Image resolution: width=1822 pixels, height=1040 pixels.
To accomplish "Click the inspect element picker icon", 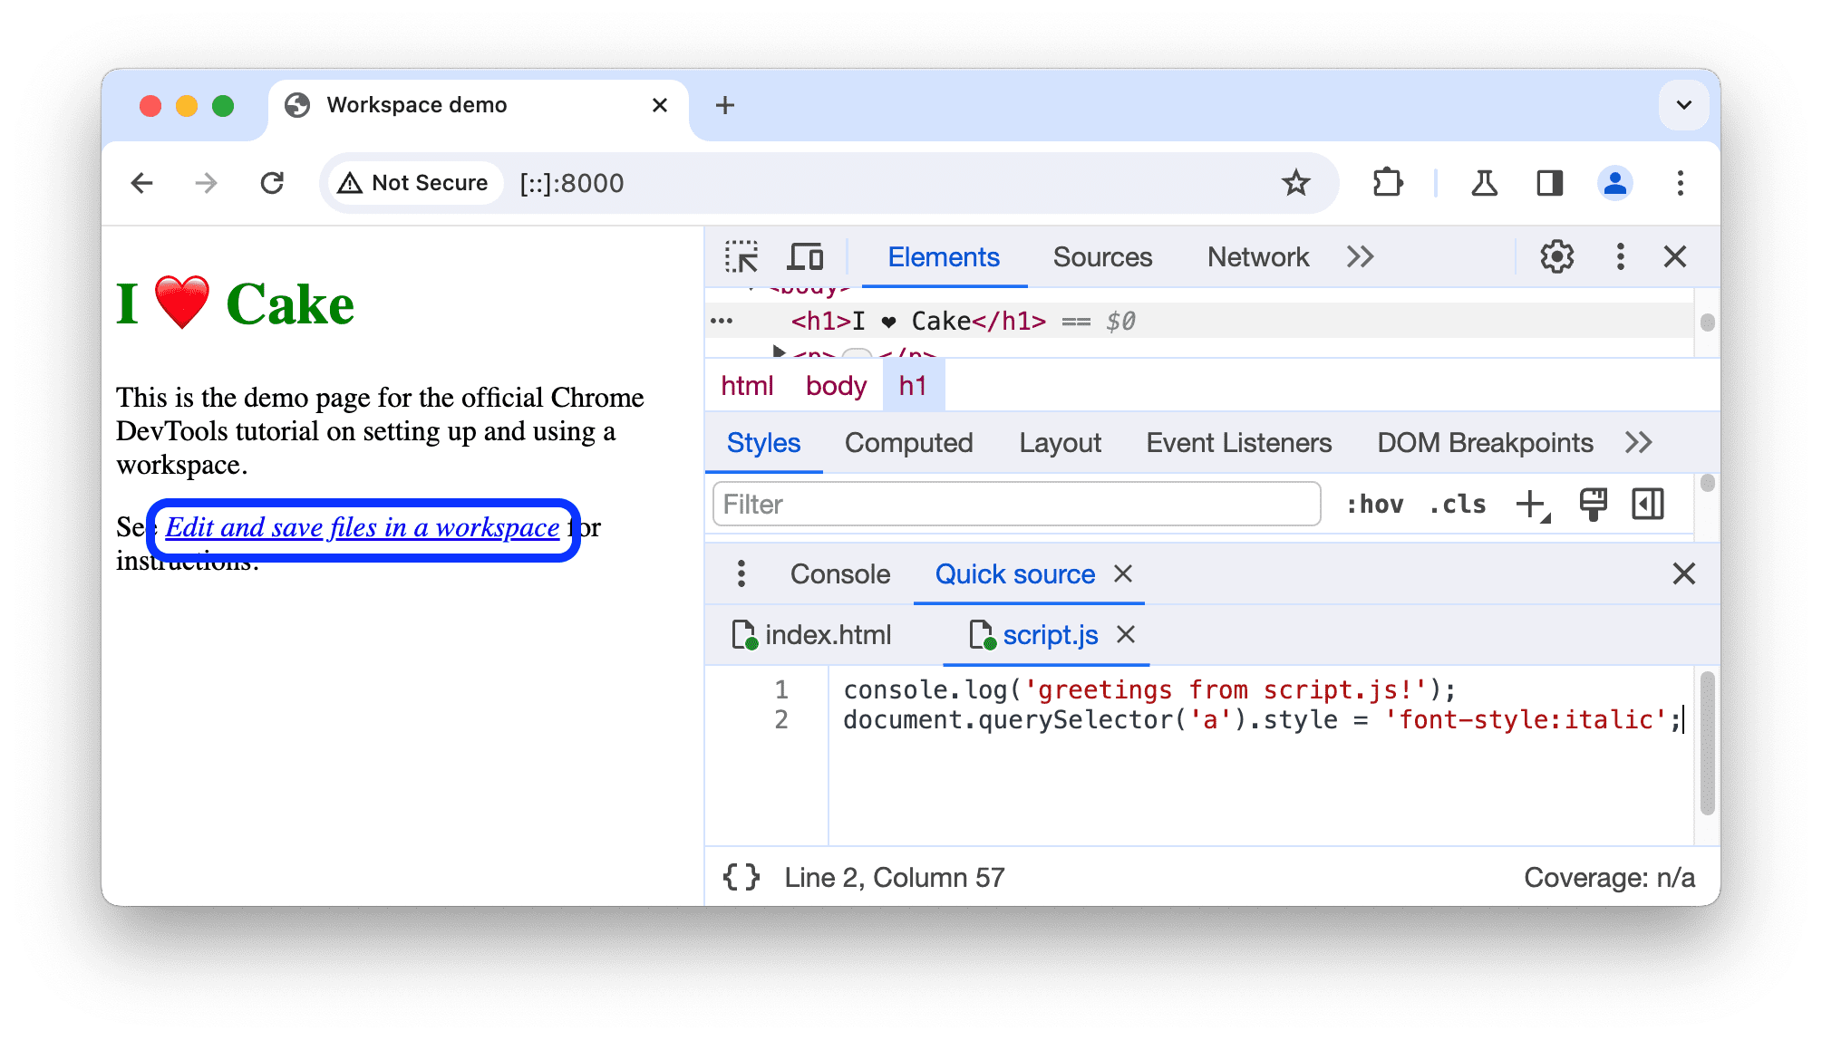I will click(x=741, y=257).
